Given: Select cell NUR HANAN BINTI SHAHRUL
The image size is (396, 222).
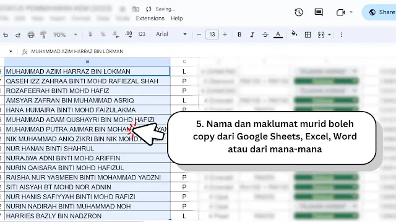Looking at the screenshot, I should pyautogui.click(x=87, y=149).
